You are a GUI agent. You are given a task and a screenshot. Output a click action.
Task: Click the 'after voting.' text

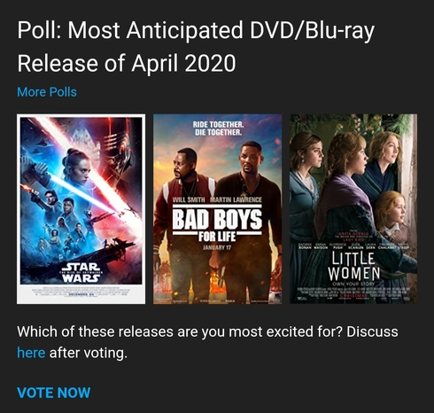[x=89, y=353]
